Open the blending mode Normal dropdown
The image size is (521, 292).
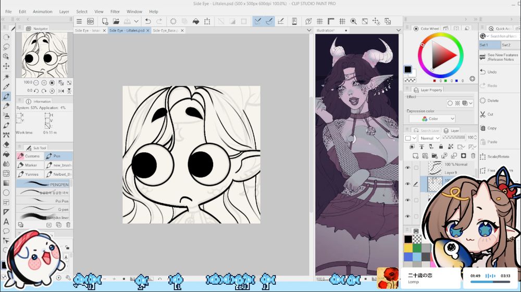click(x=429, y=138)
